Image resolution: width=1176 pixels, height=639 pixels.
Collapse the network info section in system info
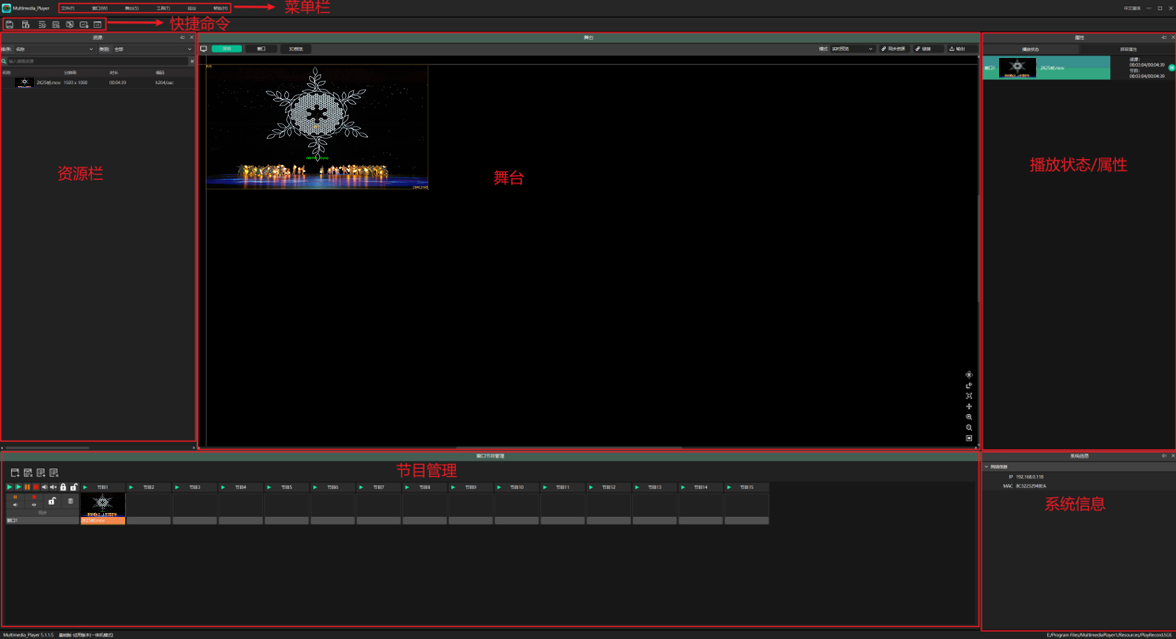pos(986,467)
